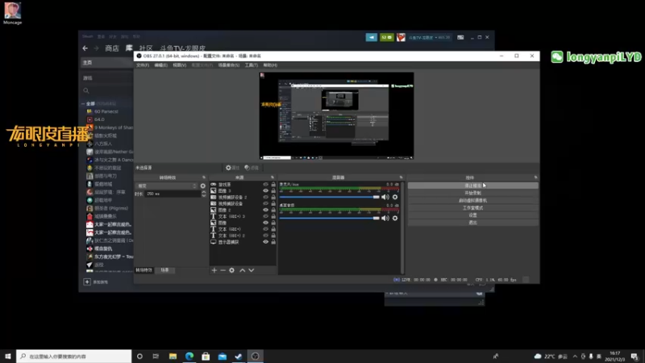Toggle visibility of 图像 3 source
This screenshot has height=363, width=645.
(266, 191)
